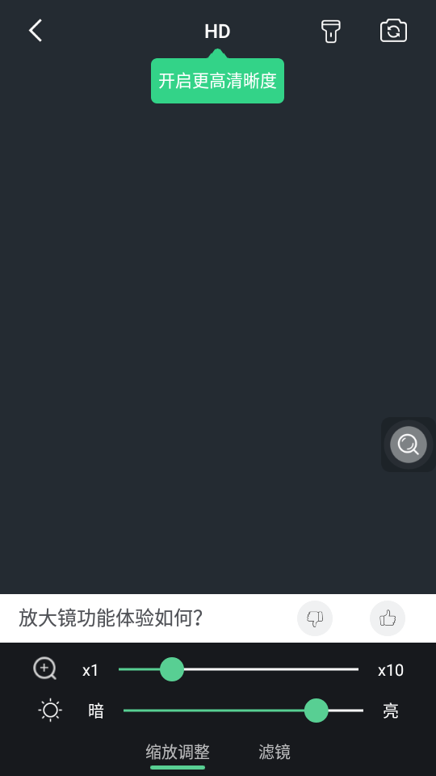Image resolution: width=436 pixels, height=776 pixels.
Task: Set zoom to maximum x10 label
Action: tap(391, 671)
